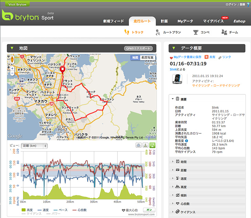Collapse the 摘要 summary section
251x218 pixels.
173,99
